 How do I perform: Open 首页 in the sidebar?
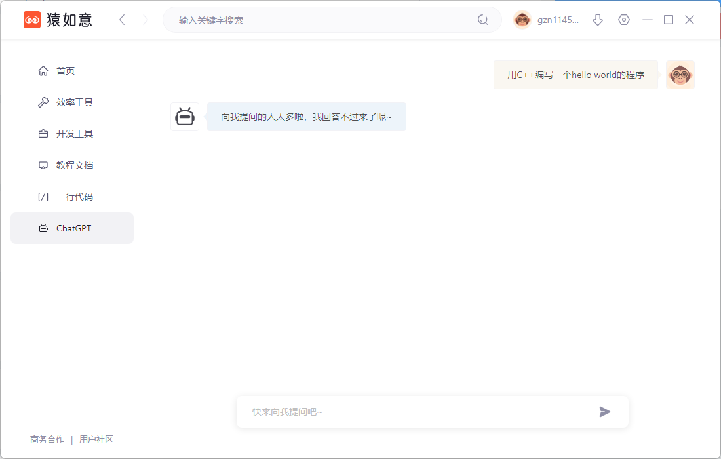(x=71, y=71)
